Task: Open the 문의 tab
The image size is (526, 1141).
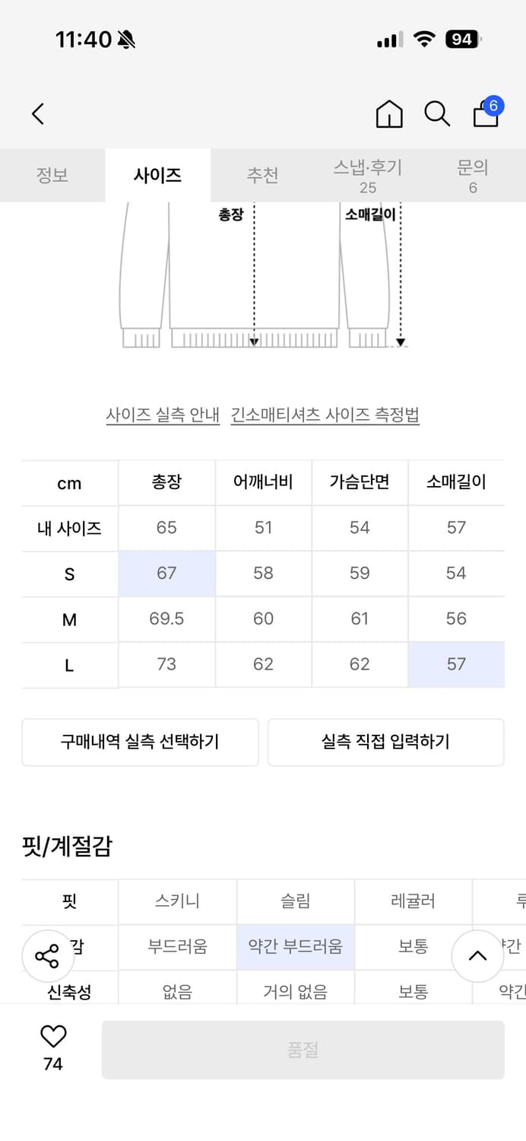Action: coord(473,176)
